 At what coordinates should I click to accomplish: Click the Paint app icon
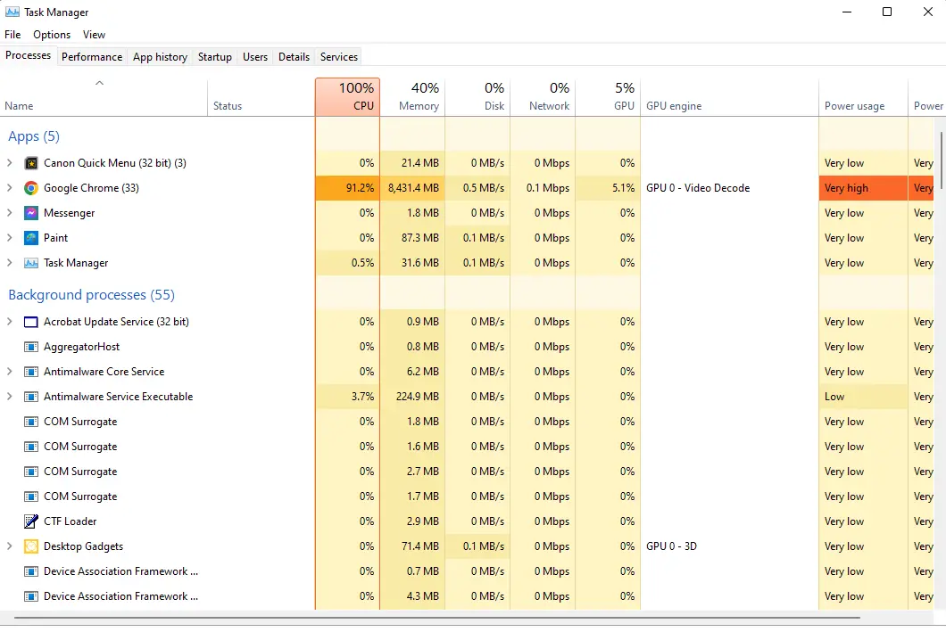point(30,238)
